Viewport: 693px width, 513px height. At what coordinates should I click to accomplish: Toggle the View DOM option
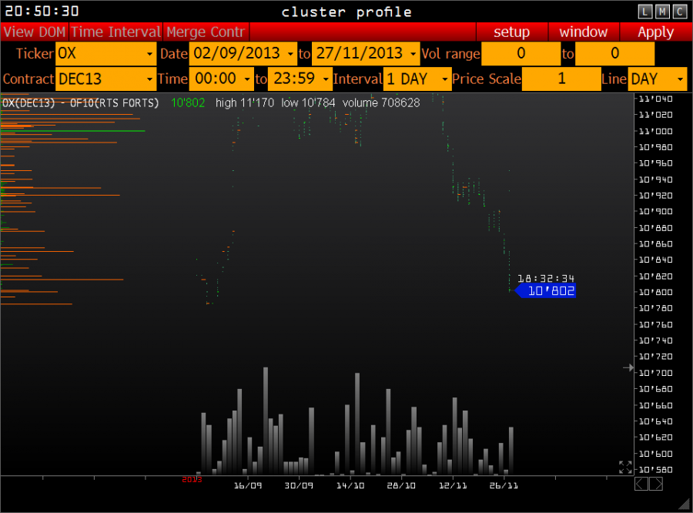point(35,32)
